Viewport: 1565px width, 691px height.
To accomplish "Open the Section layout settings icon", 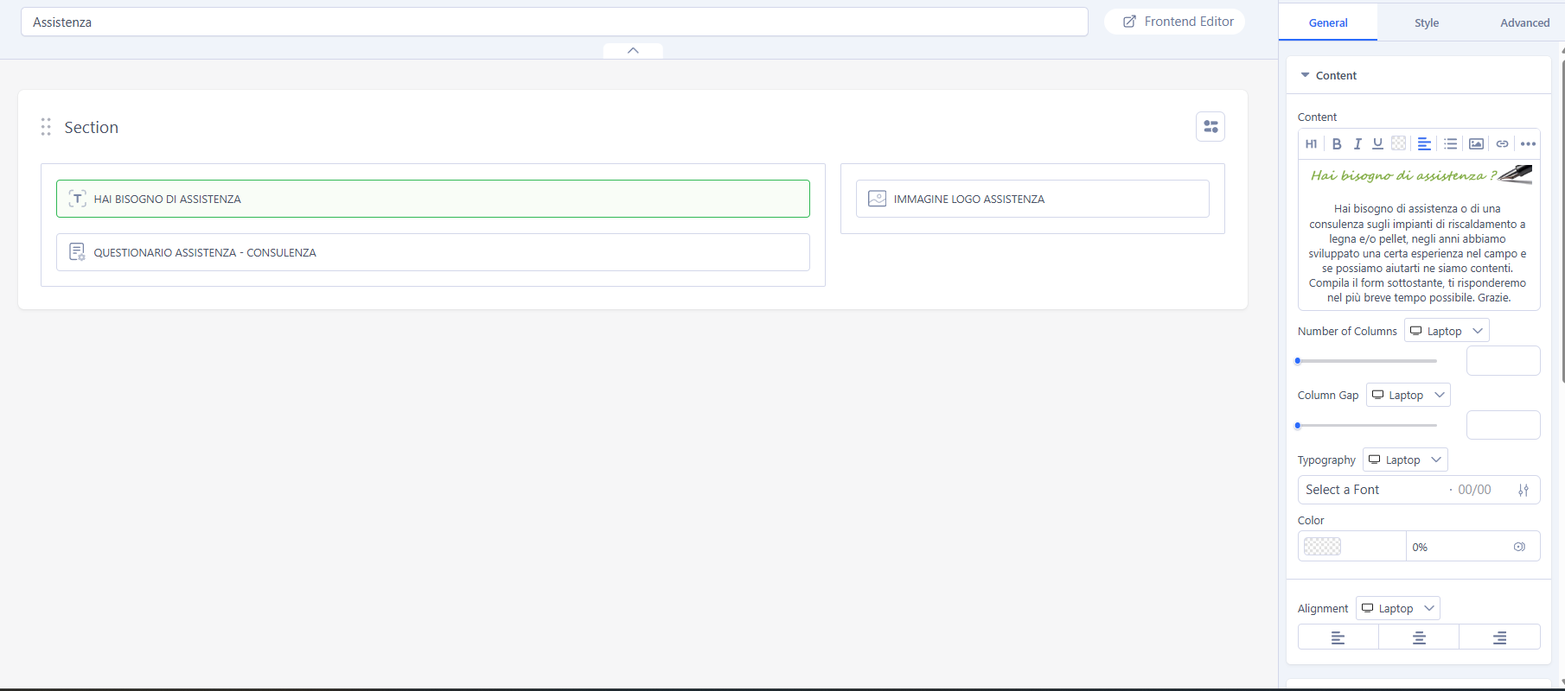I will (1210, 127).
